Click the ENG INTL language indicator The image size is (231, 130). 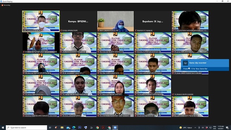[x=215, y=127]
